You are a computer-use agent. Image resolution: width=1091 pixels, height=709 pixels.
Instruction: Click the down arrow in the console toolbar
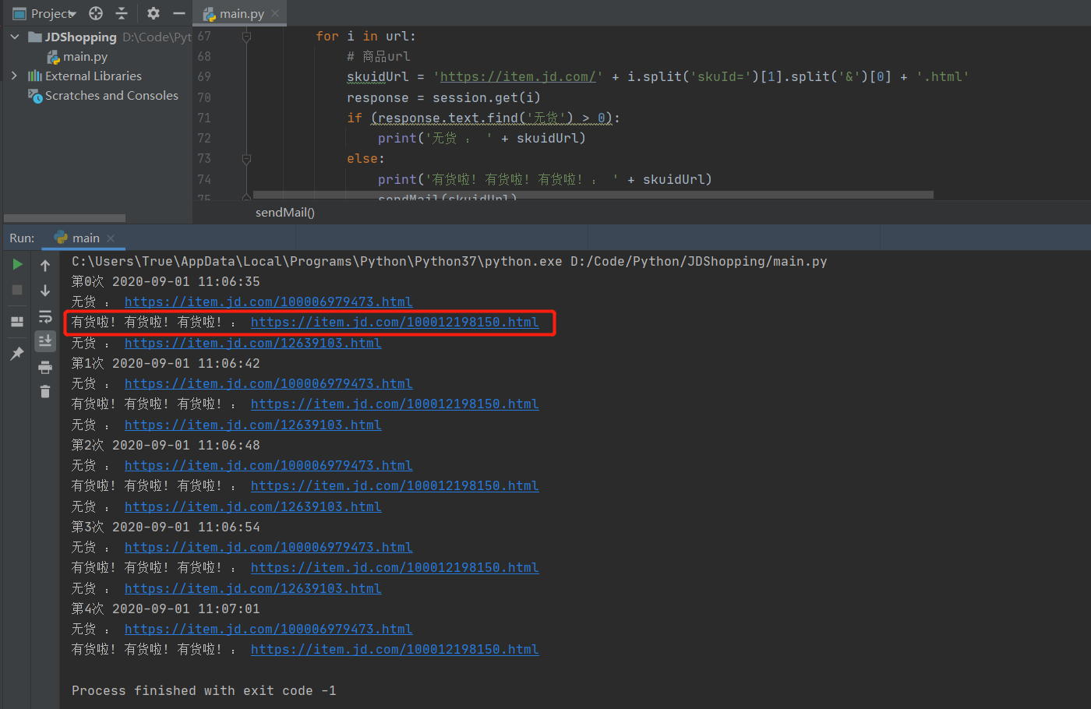[45, 291]
